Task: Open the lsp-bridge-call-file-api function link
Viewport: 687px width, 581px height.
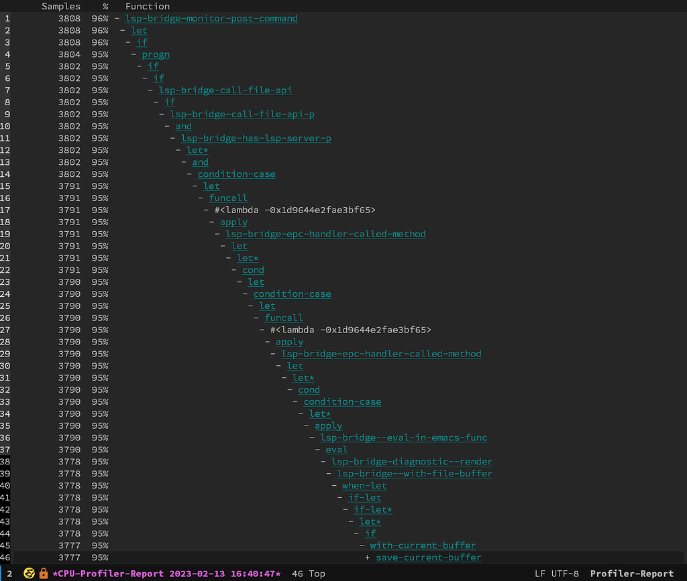Action: pos(225,90)
